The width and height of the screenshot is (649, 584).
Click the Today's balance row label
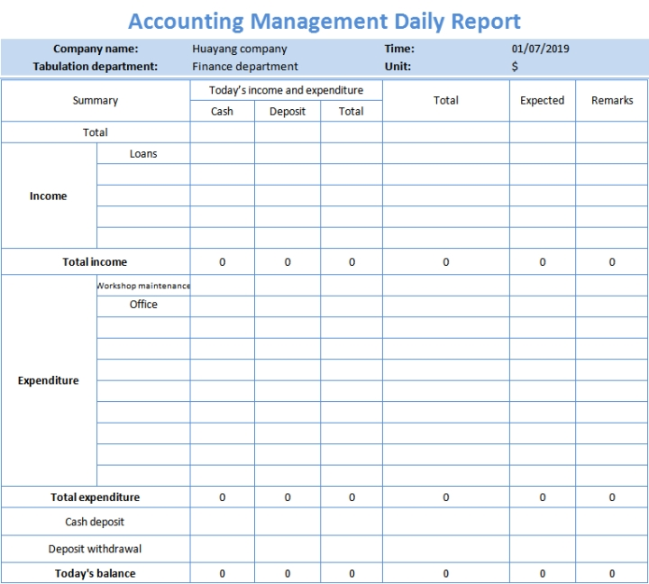[x=96, y=573]
